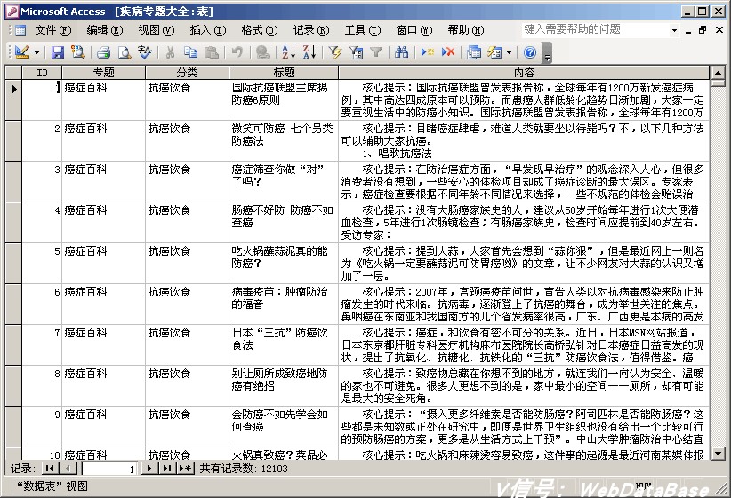Click 抗癌饮食 cell in row 7
The width and height of the screenshot is (731, 498).
point(187,345)
